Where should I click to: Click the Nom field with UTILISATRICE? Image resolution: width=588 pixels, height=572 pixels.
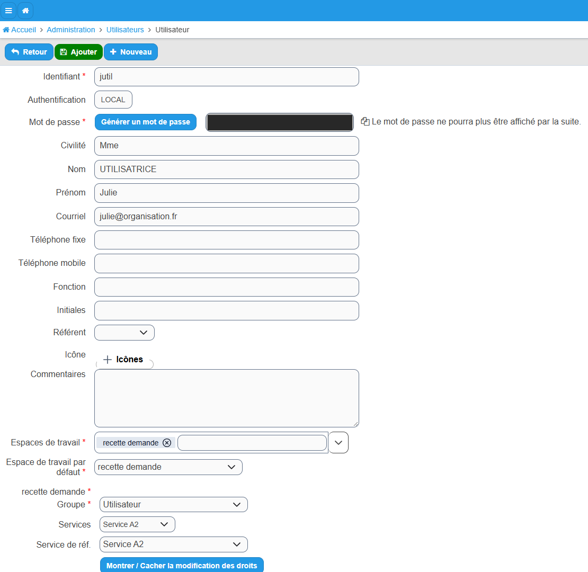(227, 169)
